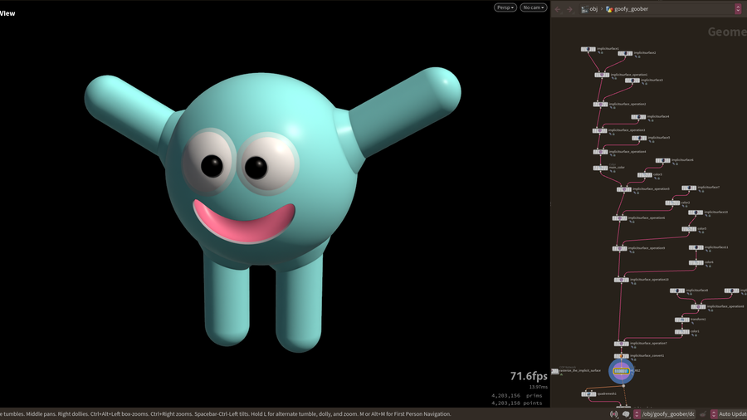Open the network path history dropdown
Screen dimensions: 747x420
coord(738,9)
